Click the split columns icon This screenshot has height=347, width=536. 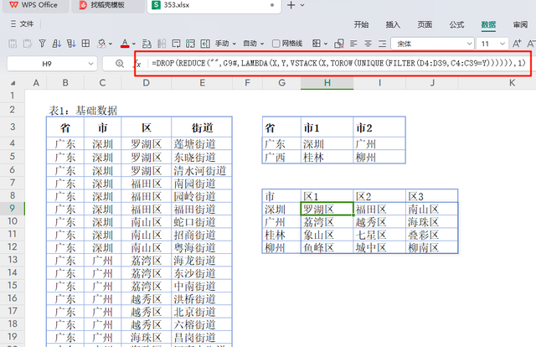click(162, 44)
